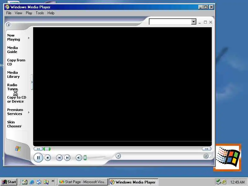The width and height of the screenshot is (248, 186).
Task: Click the green seek bar position thumb
Action: (47, 149)
